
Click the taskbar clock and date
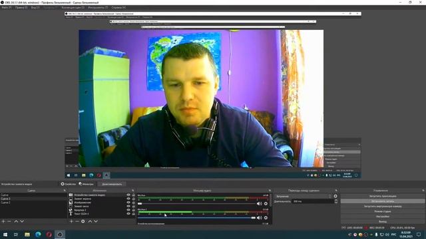point(405,234)
